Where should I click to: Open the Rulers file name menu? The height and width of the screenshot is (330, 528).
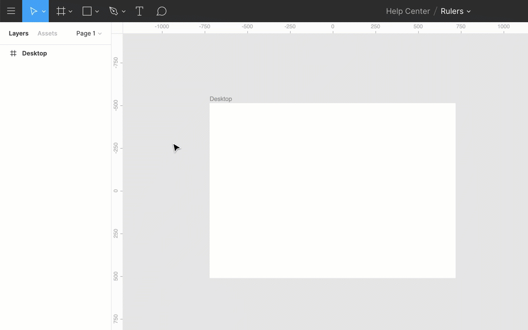[x=455, y=11]
